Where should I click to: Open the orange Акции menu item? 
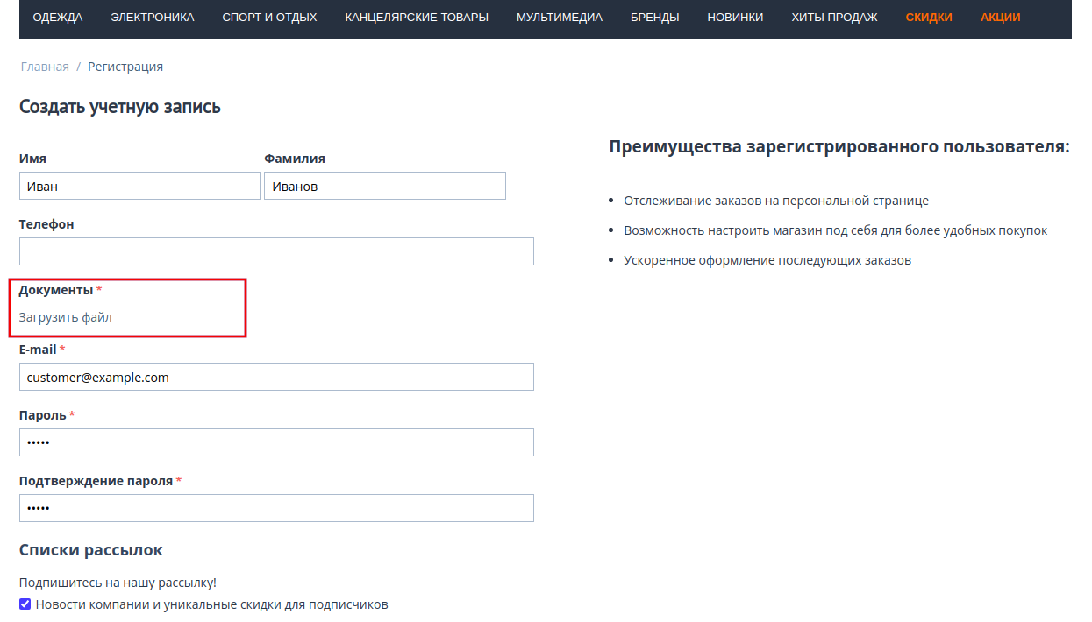[1001, 18]
